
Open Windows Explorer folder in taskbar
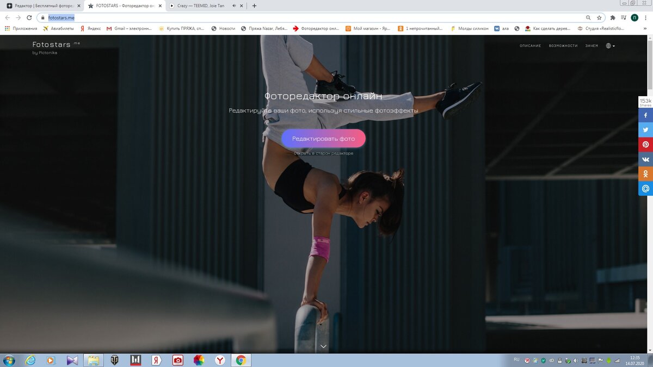coord(94,360)
